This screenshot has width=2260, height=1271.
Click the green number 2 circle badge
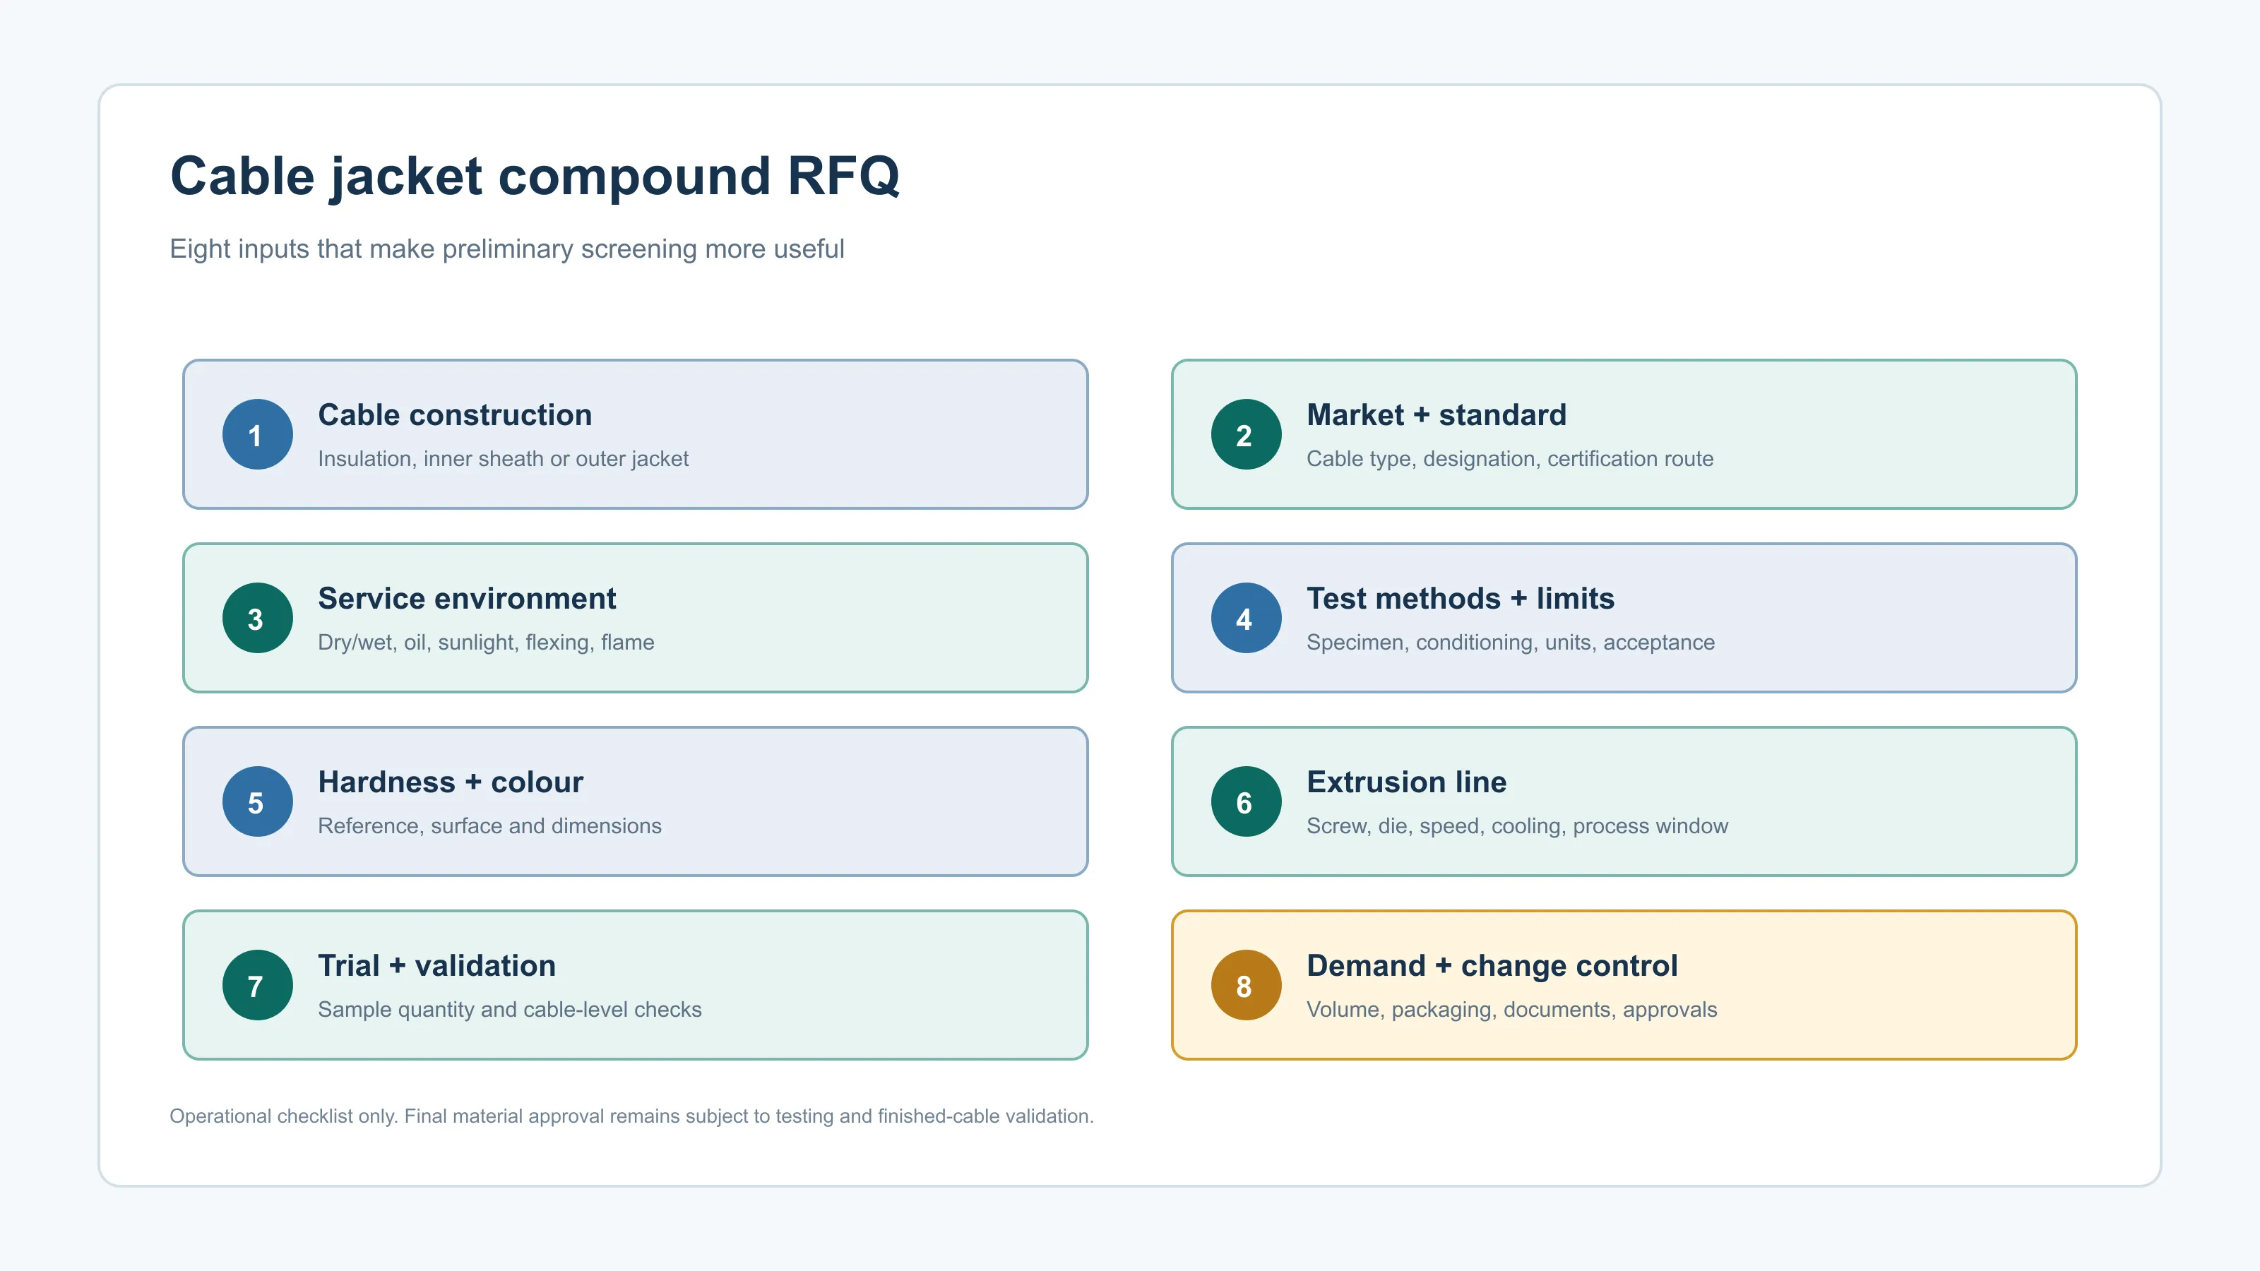coord(1246,434)
